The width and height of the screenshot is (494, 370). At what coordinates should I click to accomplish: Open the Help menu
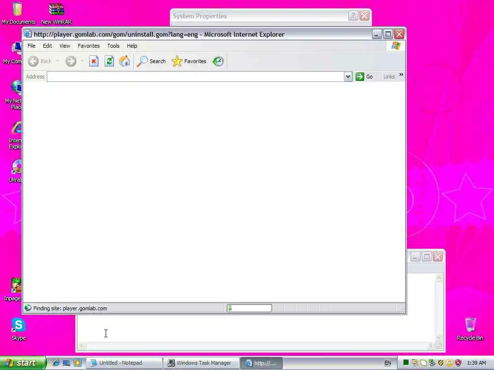pyautogui.click(x=132, y=46)
